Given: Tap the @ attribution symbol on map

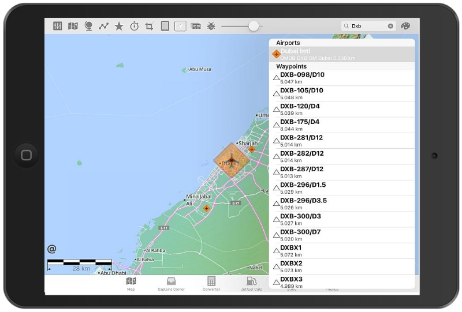Looking at the screenshot, I should coord(52,249).
